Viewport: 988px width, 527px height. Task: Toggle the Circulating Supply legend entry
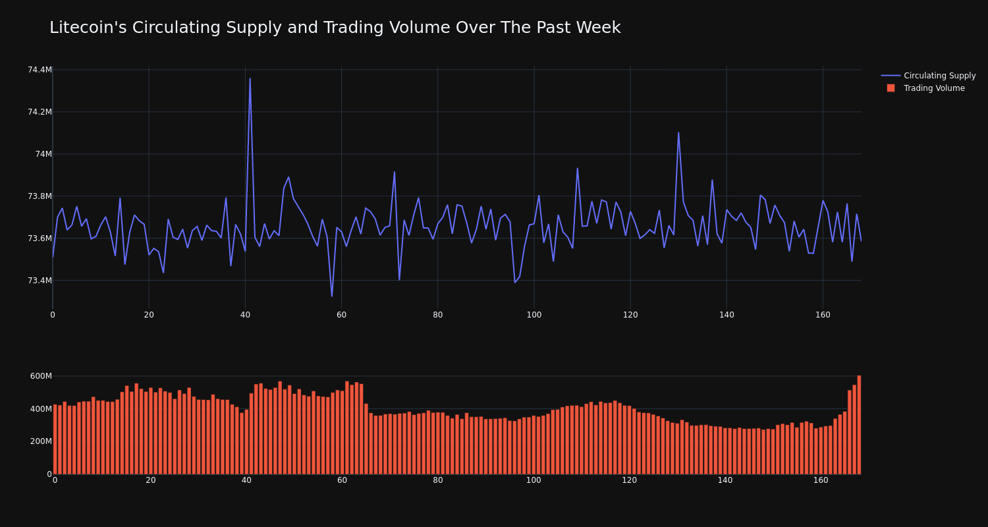point(929,76)
